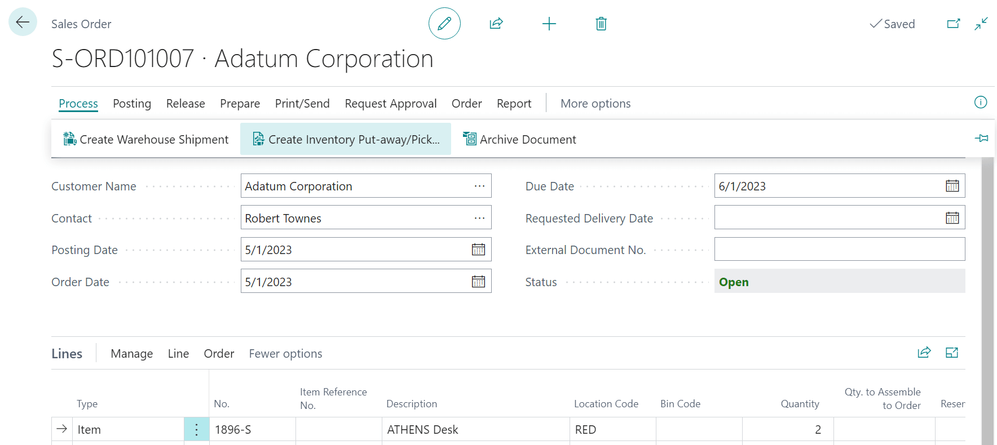Open the Contact lookup ellipsis

479,217
